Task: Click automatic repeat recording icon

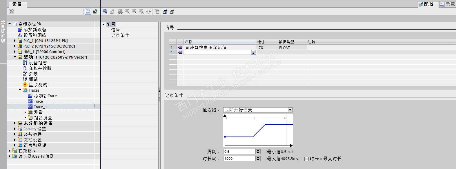Action: point(148,12)
